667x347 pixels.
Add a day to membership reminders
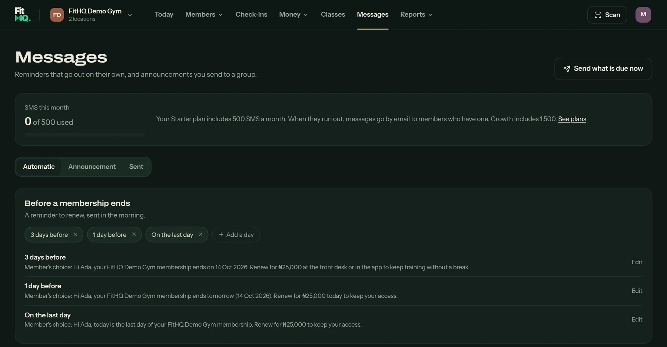click(x=236, y=235)
